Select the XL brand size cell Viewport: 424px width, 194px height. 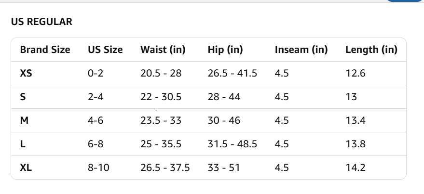tap(26, 168)
